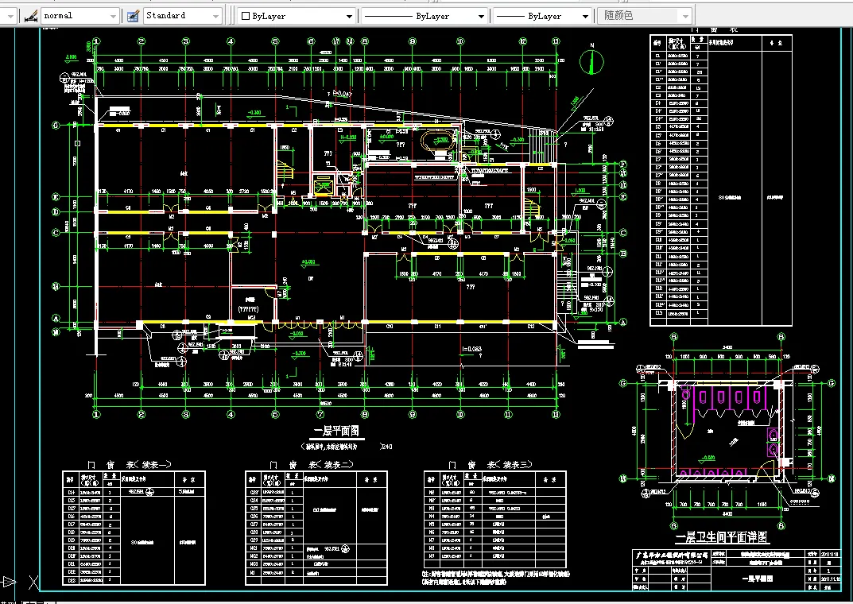
Task: Open the ByLayer linetype dropdown
Action: pos(424,17)
